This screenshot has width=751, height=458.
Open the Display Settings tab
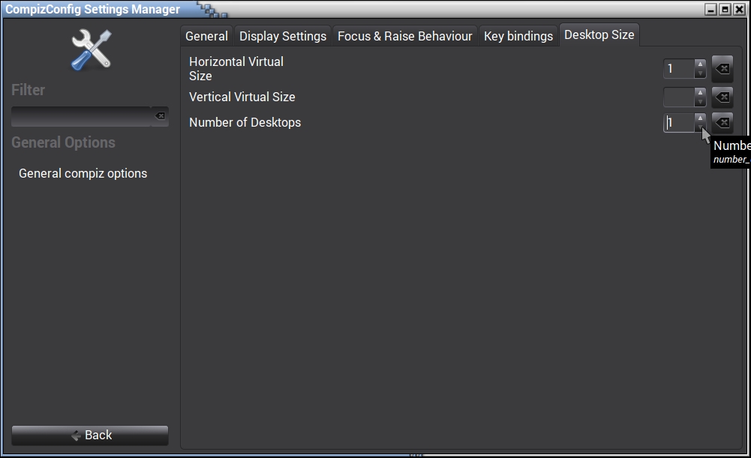click(x=283, y=36)
